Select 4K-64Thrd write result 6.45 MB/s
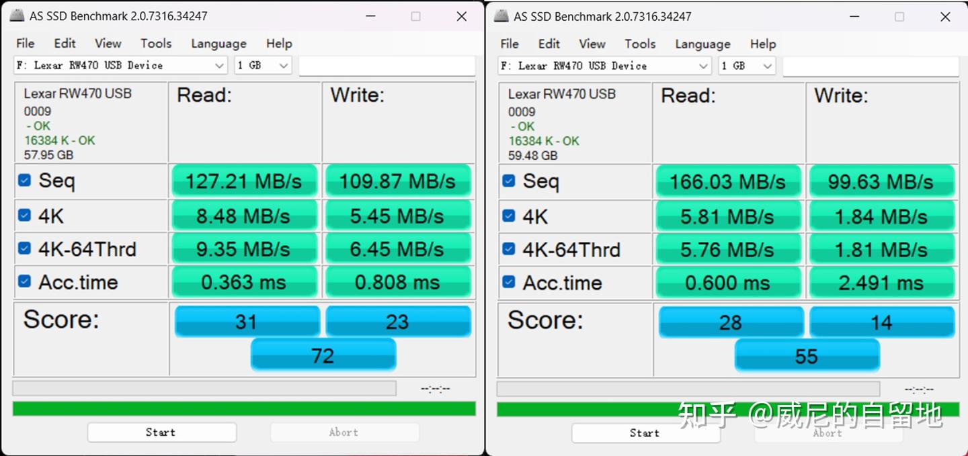 [x=398, y=248]
